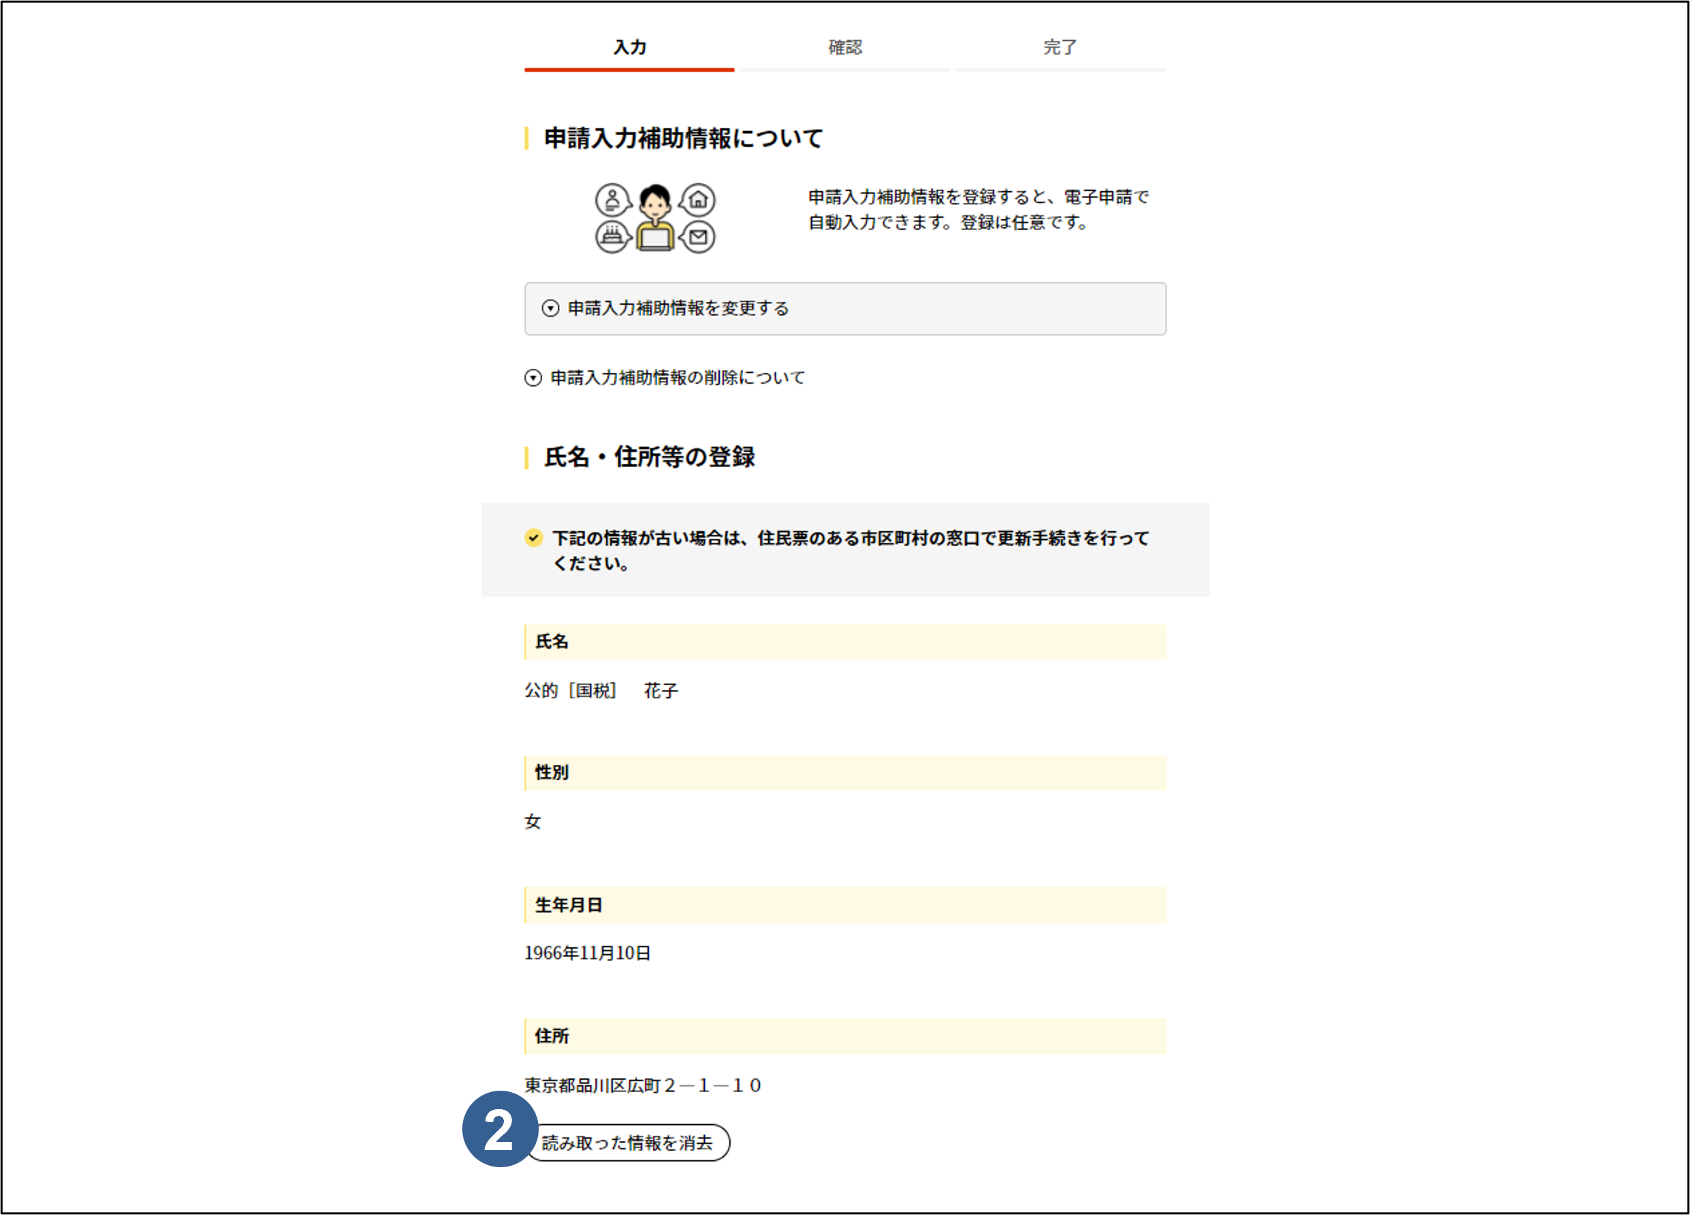
Task: Click the birthdate 1966年11月10日
Action: coord(587,953)
